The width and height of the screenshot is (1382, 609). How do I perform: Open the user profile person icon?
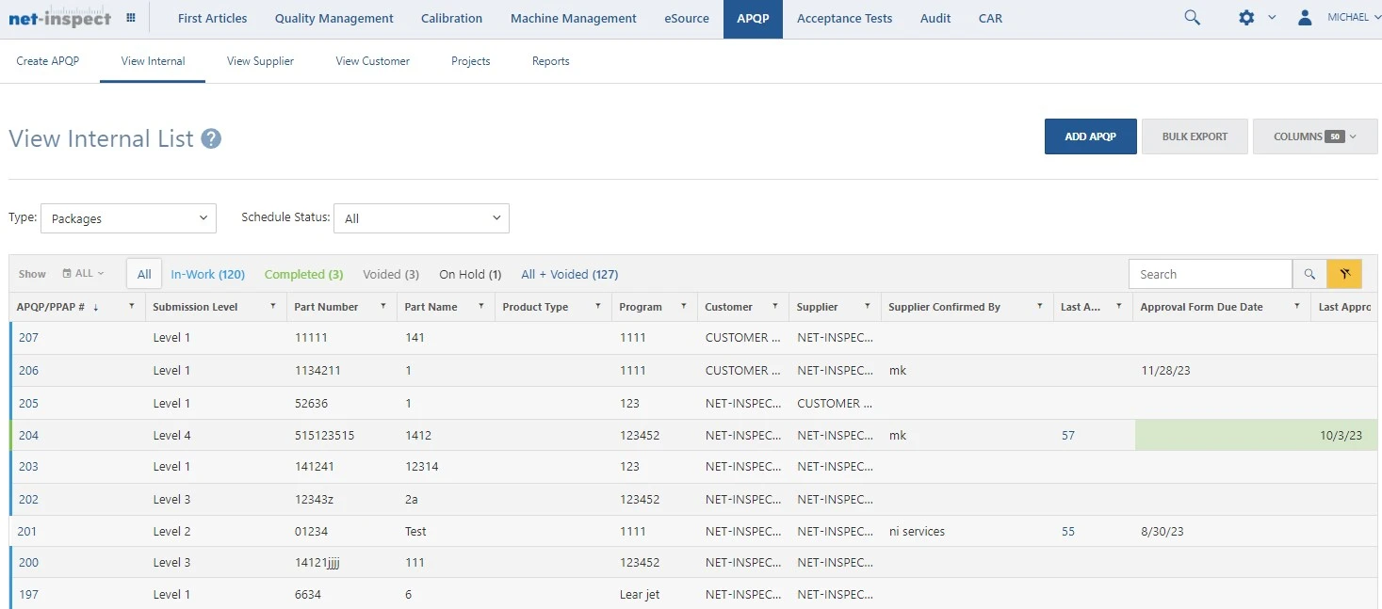click(x=1304, y=16)
